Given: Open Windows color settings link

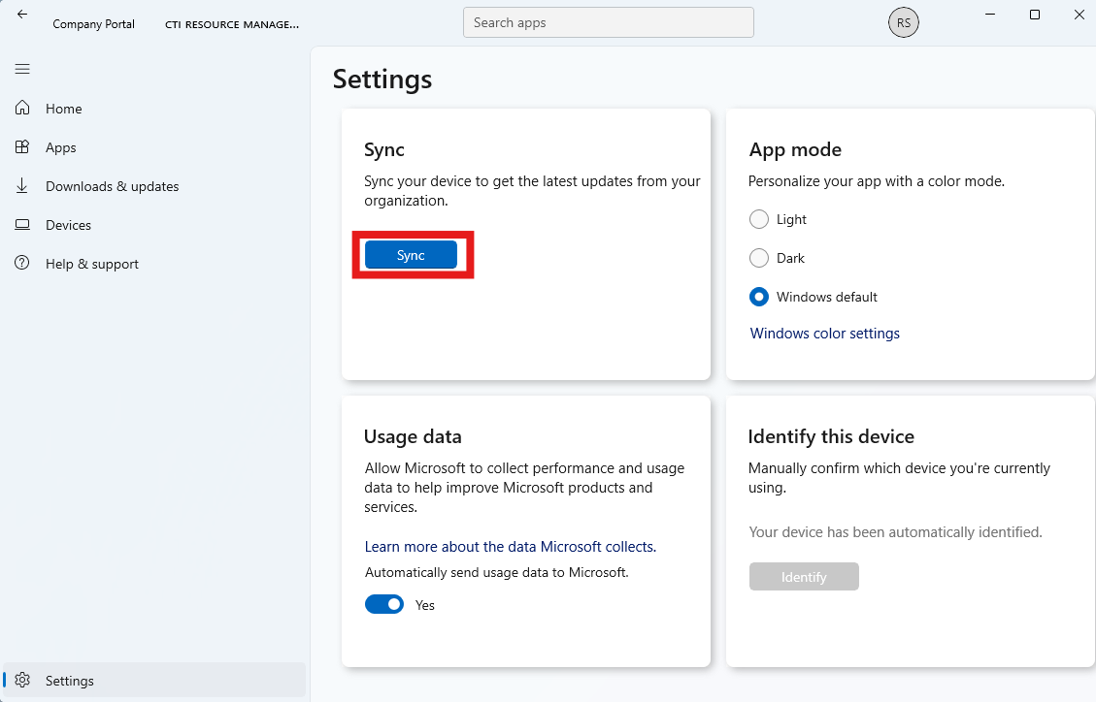Looking at the screenshot, I should tap(824, 334).
